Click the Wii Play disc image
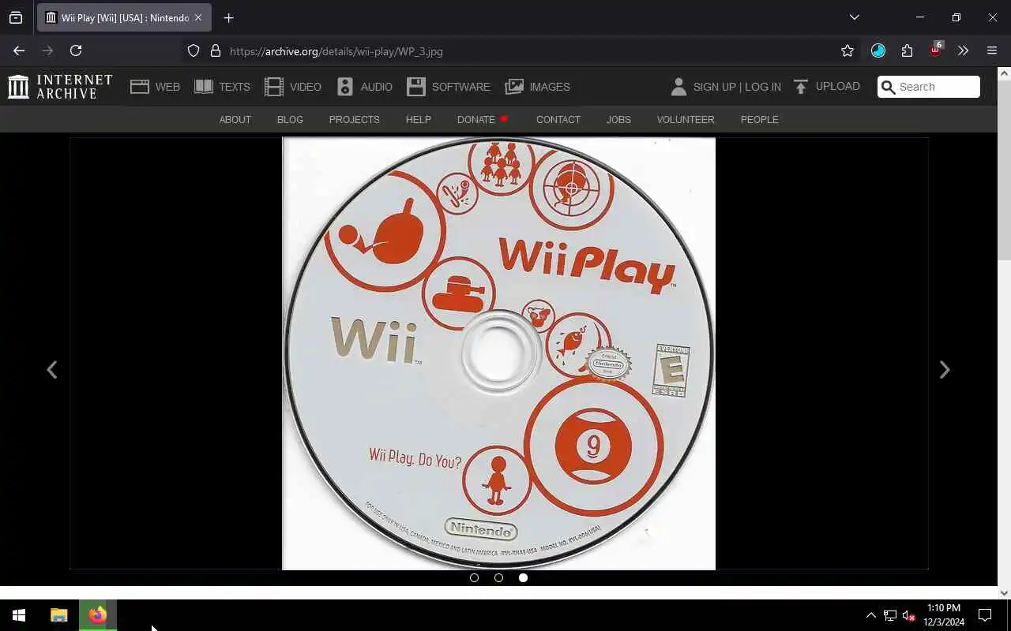 click(498, 353)
